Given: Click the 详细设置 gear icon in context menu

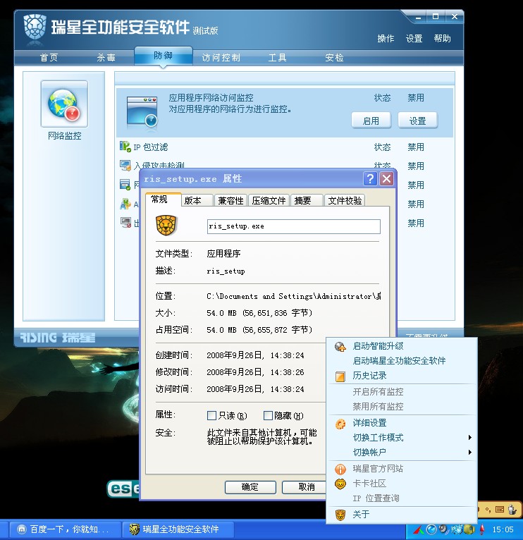Looking at the screenshot, I should click(x=340, y=423).
